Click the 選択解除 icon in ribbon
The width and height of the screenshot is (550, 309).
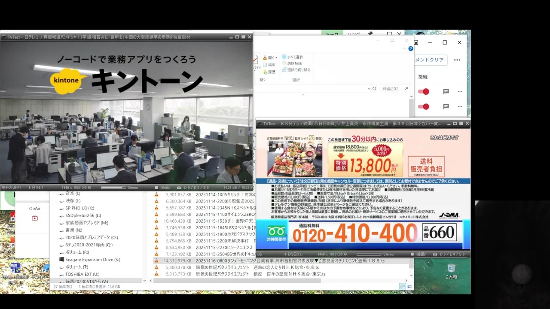[284, 63]
